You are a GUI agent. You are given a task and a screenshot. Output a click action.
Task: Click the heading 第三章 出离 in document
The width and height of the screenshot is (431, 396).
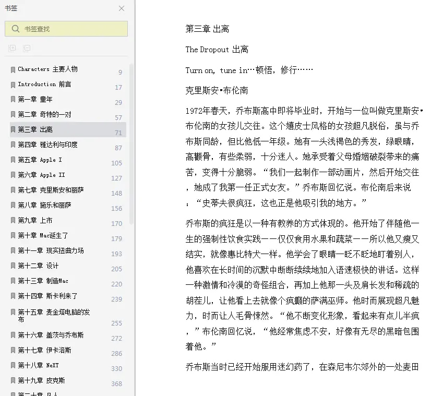[207, 29]
